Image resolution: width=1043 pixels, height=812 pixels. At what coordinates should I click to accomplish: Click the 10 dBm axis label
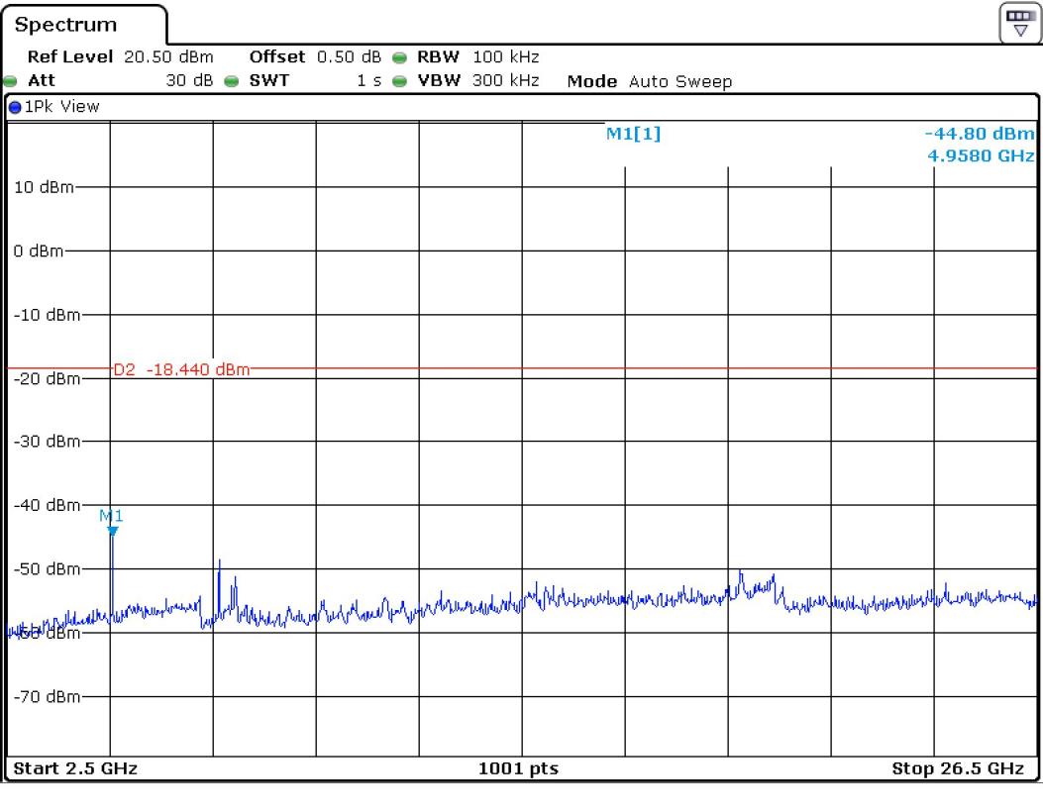coord(44,187)
